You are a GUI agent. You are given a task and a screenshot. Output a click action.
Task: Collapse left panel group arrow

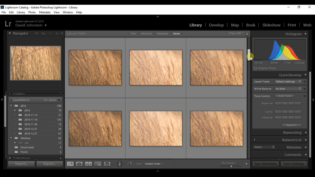2,99
